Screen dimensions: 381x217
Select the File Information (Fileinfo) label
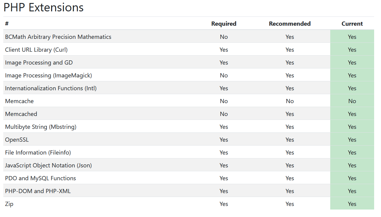[38, 152]
